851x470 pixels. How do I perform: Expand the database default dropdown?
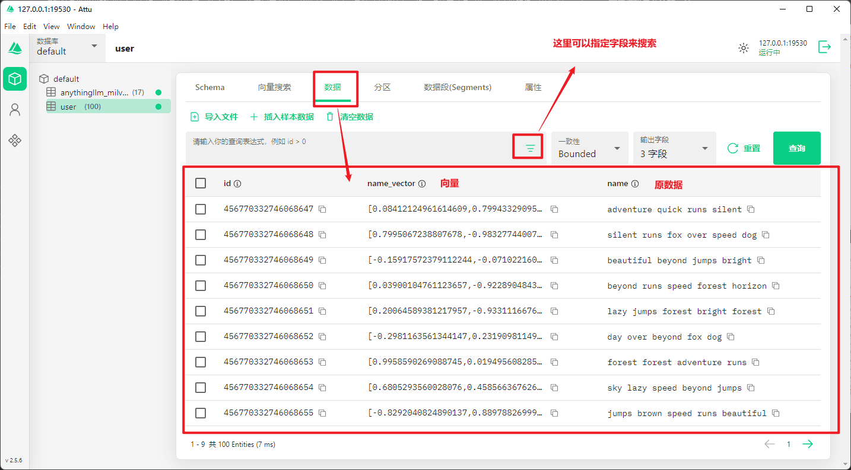coord(94,46)
